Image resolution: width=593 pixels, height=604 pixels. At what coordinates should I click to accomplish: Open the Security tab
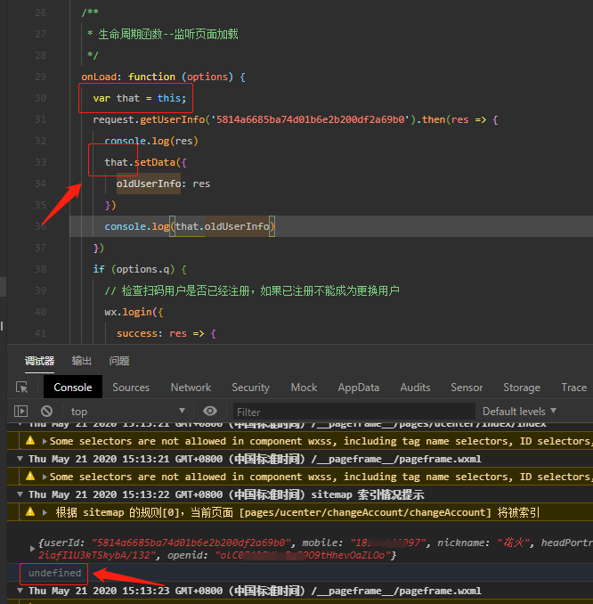pos(251,388)
